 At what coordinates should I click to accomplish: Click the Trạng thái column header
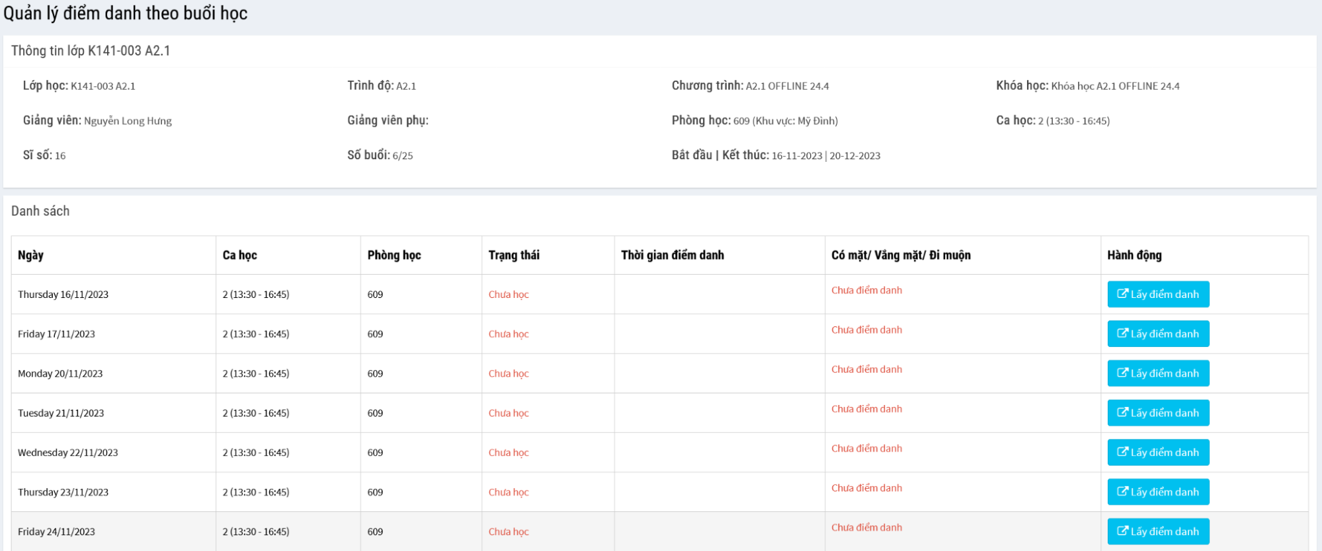point(514,255)
